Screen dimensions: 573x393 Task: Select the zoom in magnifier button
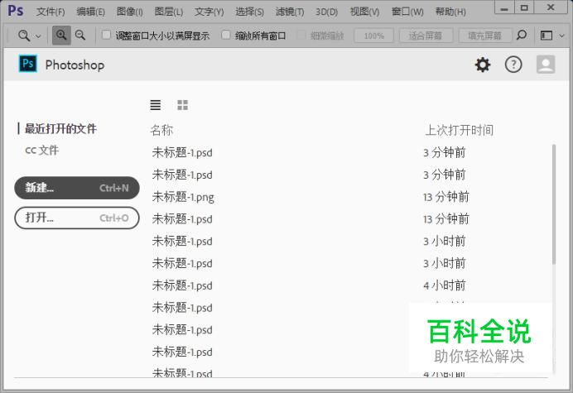[61, 36]
